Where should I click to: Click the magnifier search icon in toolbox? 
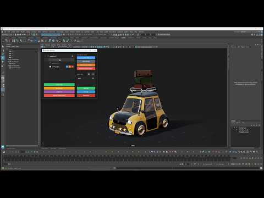click(3, 94)
